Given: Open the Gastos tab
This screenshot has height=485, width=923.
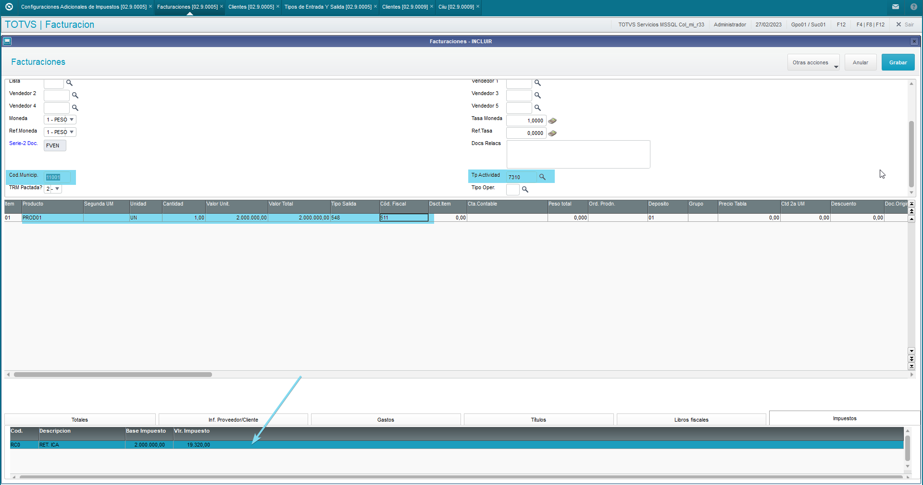Looking at the screenshot, I should (386, 420).
